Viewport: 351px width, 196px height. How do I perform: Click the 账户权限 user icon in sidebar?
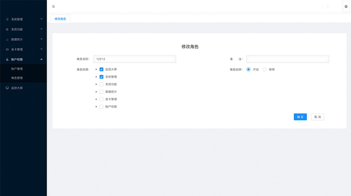(x=7, y=59)
